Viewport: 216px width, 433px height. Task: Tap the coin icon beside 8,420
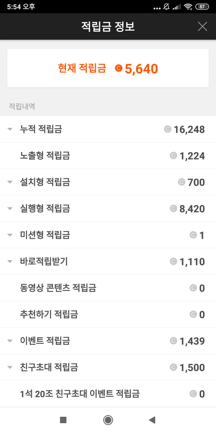(173, 208)
